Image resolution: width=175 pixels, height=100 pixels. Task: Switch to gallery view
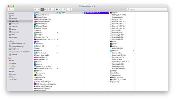[x=45, y=9]
